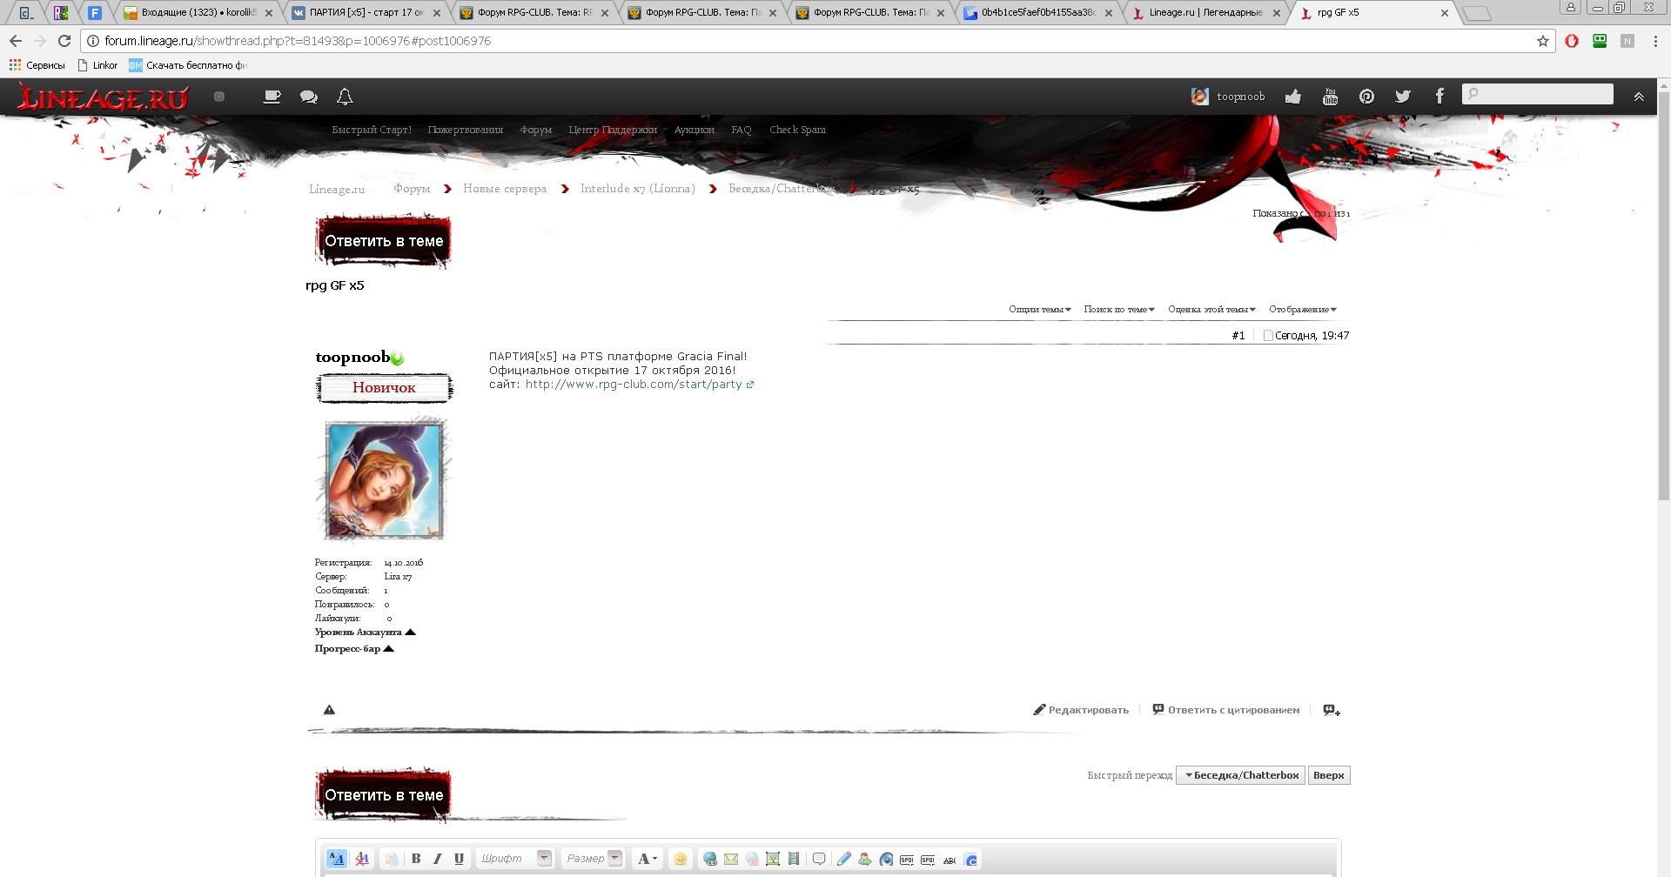Expand Уровень Аккаунта section
The height and width of the screenshot is (877, 1671).
pos(365,633)
